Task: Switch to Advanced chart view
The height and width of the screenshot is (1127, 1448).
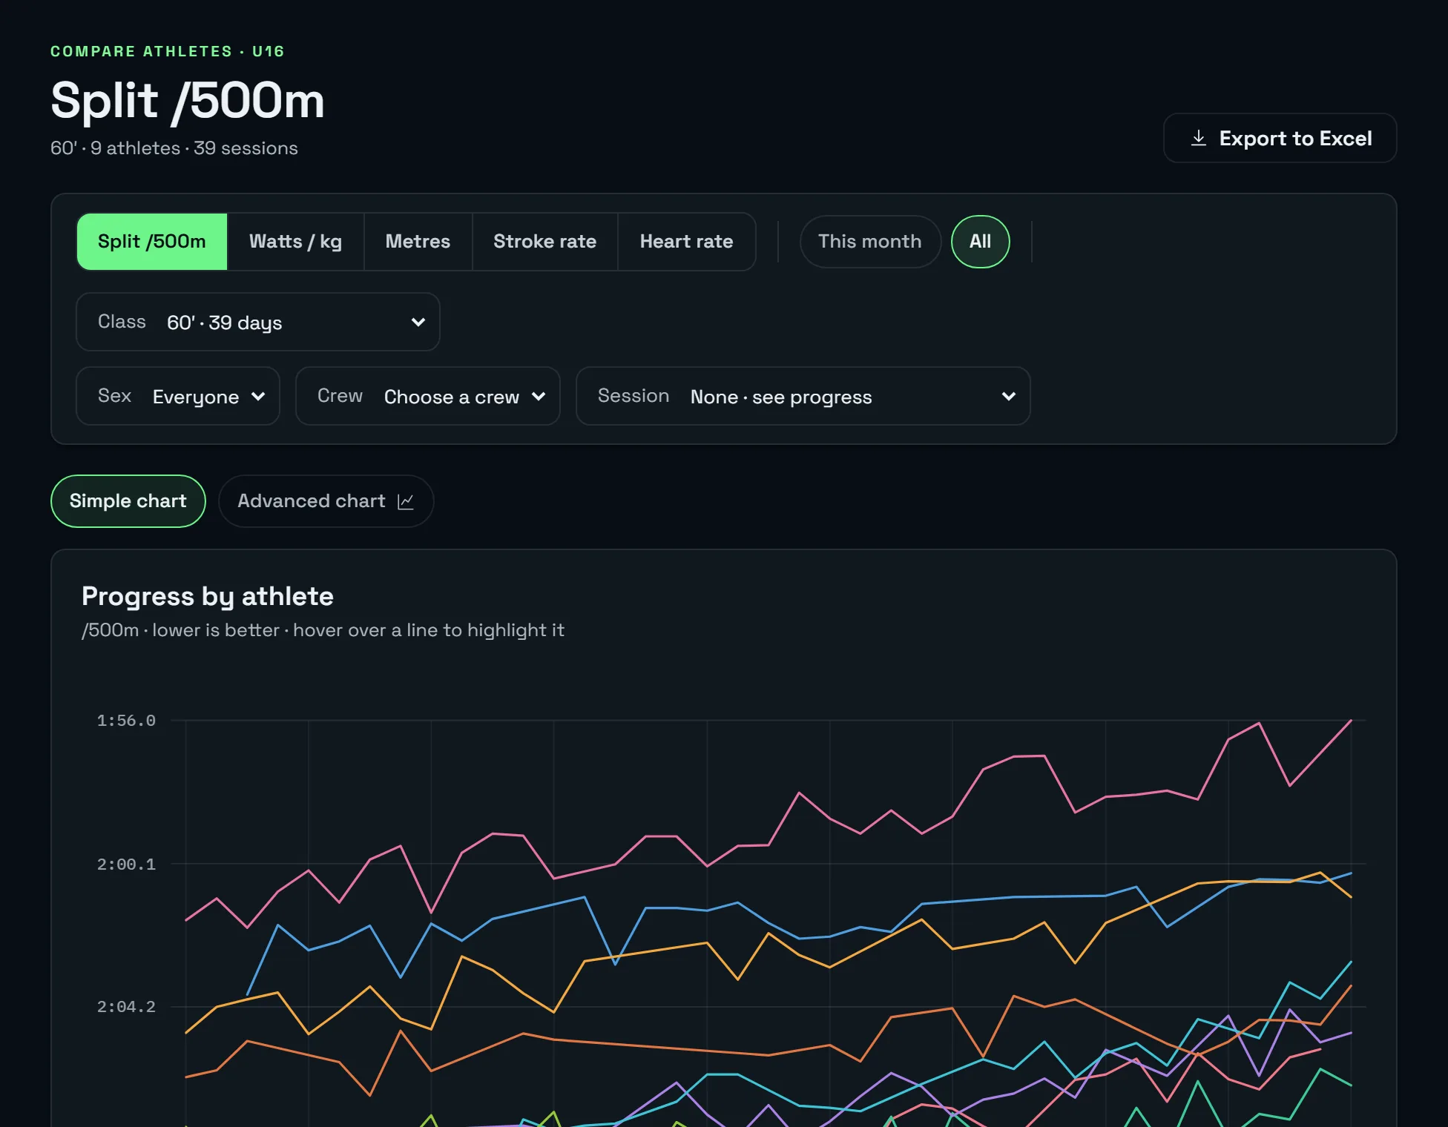Action: pos(326,501)
